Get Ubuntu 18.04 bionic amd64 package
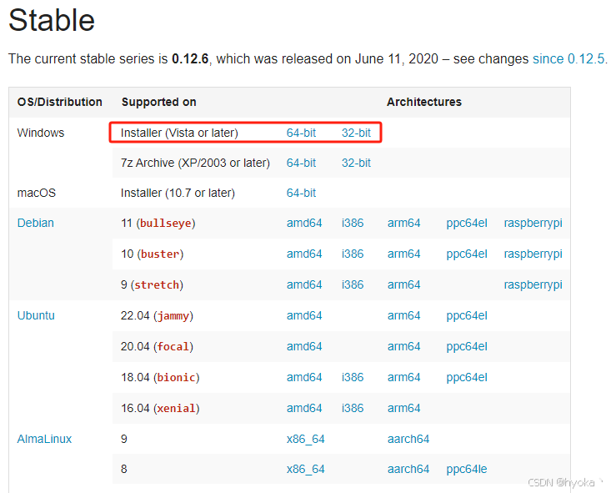The width and height of the screenshot is (616, 493). (304, 377)
